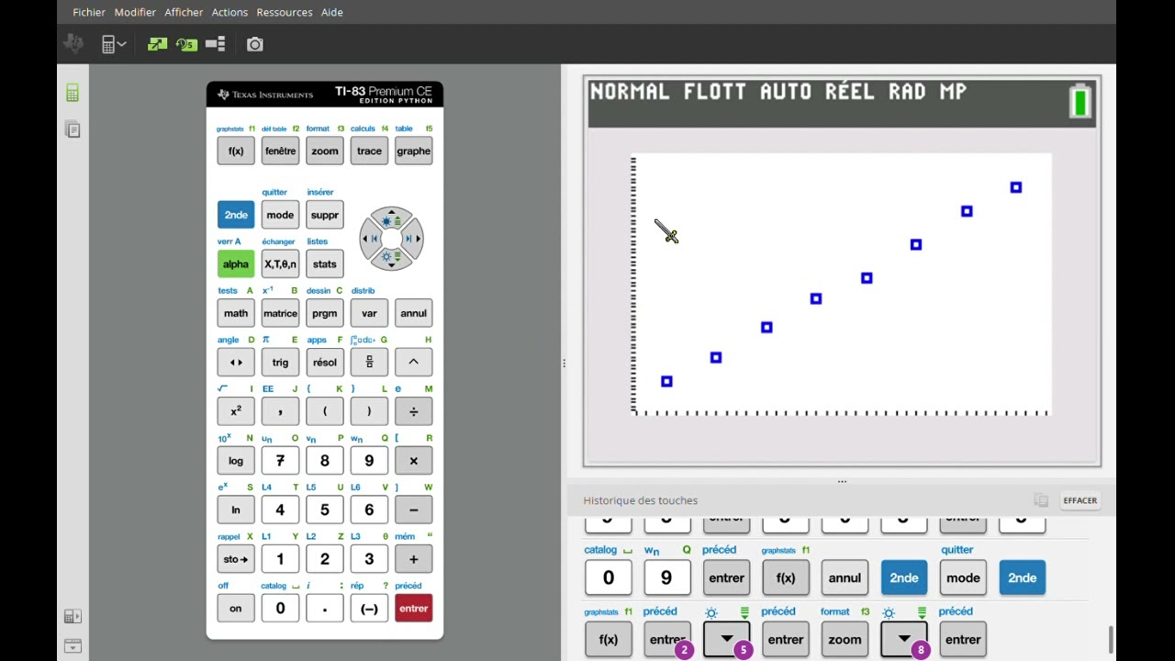Click the sto→ key on the calculator

click(236, 559)
